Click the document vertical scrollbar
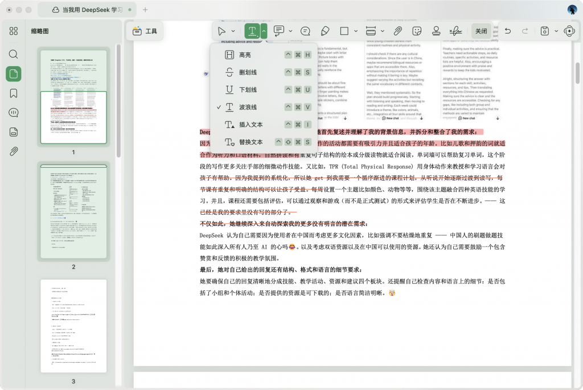 click(577, 73)
